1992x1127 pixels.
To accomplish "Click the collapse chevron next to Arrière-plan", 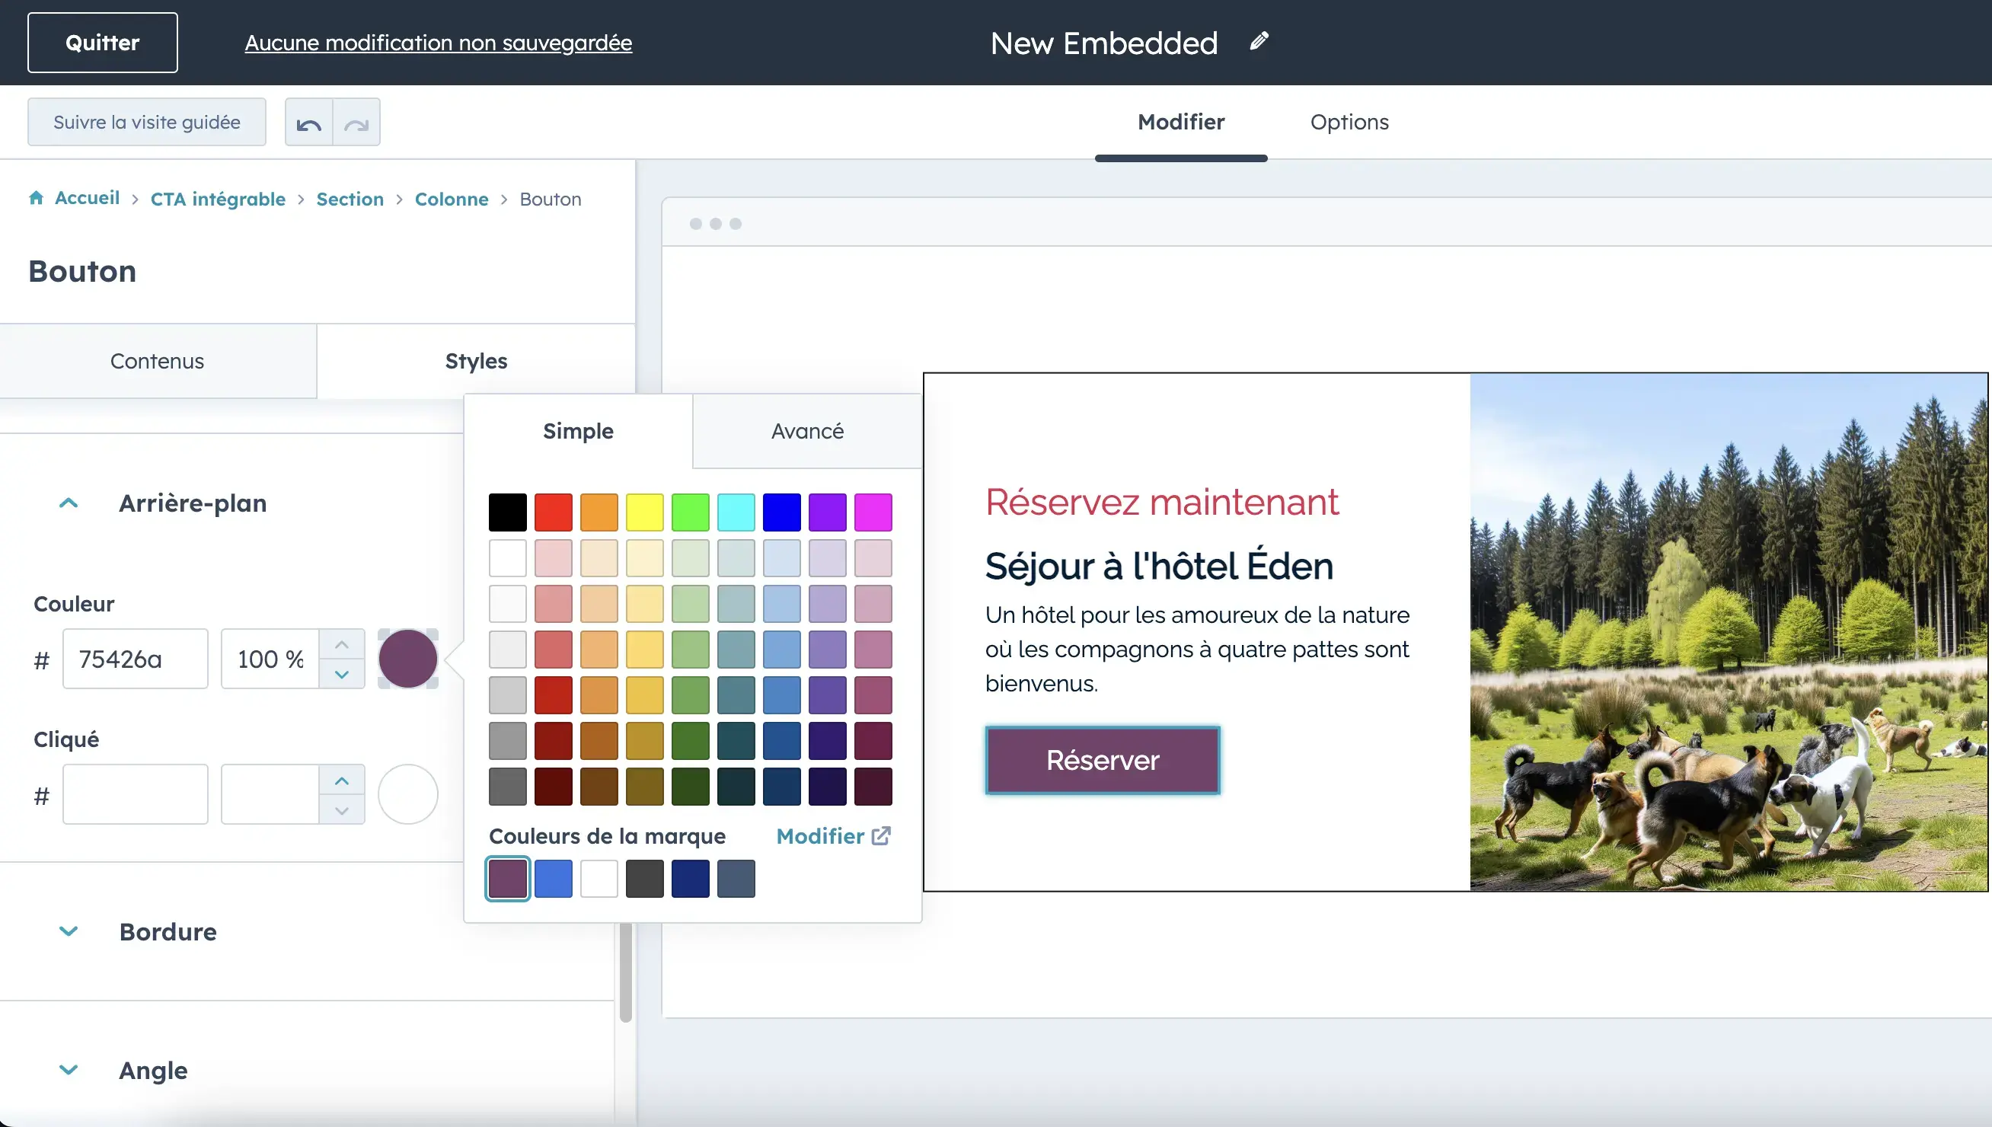I will tap(67, 502).
